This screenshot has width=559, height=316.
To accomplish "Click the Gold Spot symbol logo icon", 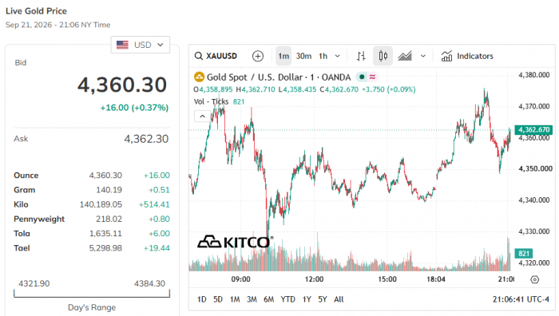I will click(199, 77).
